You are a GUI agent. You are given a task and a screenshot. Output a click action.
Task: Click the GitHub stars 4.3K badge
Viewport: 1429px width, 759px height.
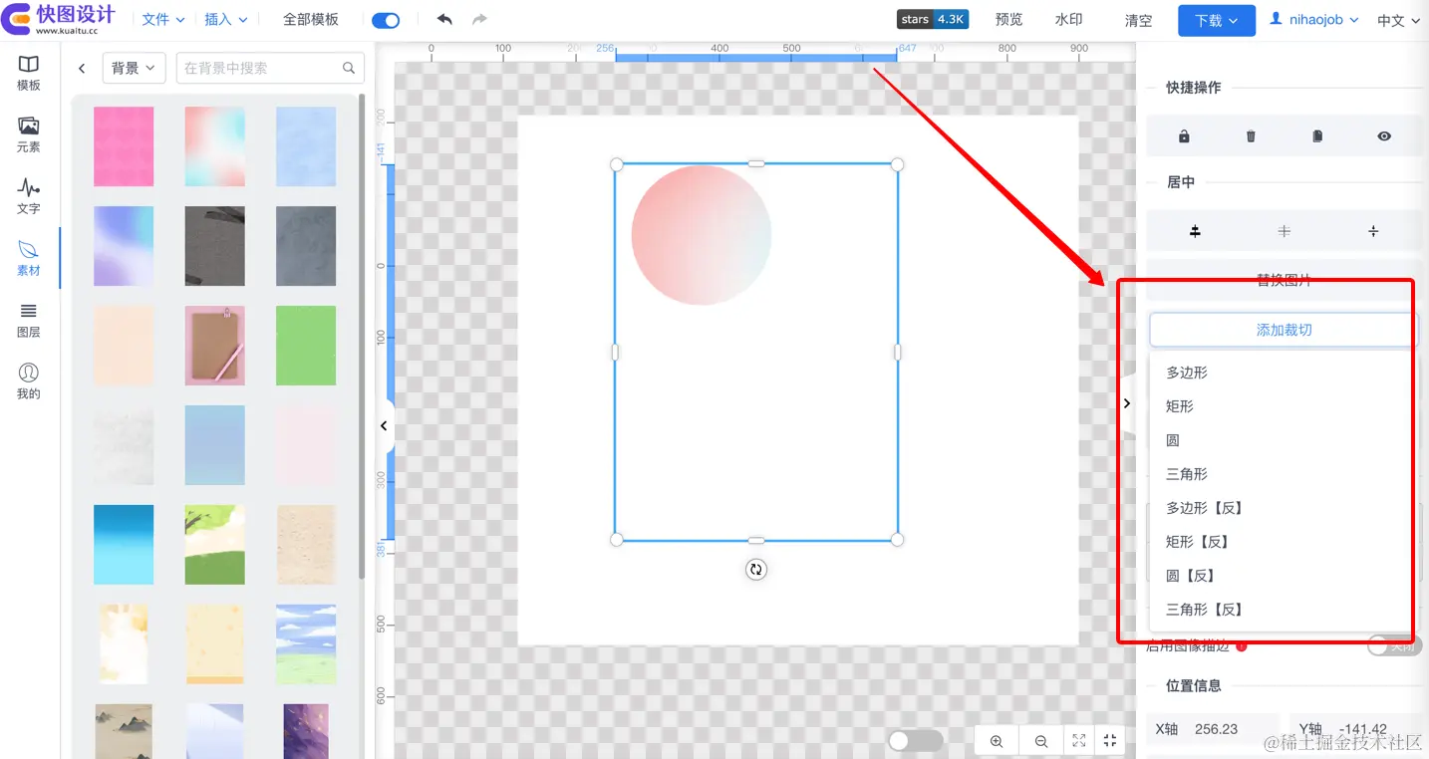(933, 19)
